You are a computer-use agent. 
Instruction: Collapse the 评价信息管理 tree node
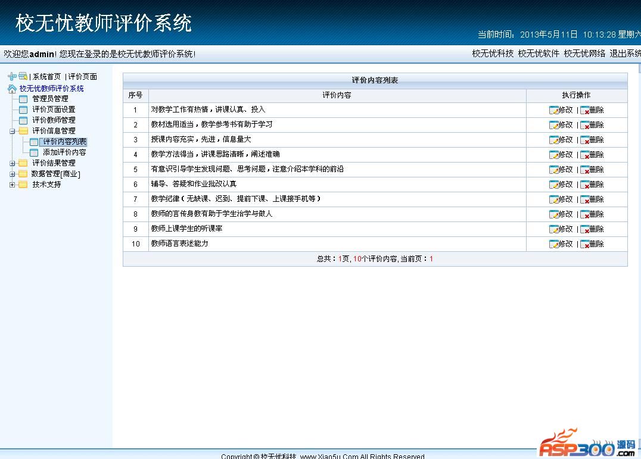point(13,131)
